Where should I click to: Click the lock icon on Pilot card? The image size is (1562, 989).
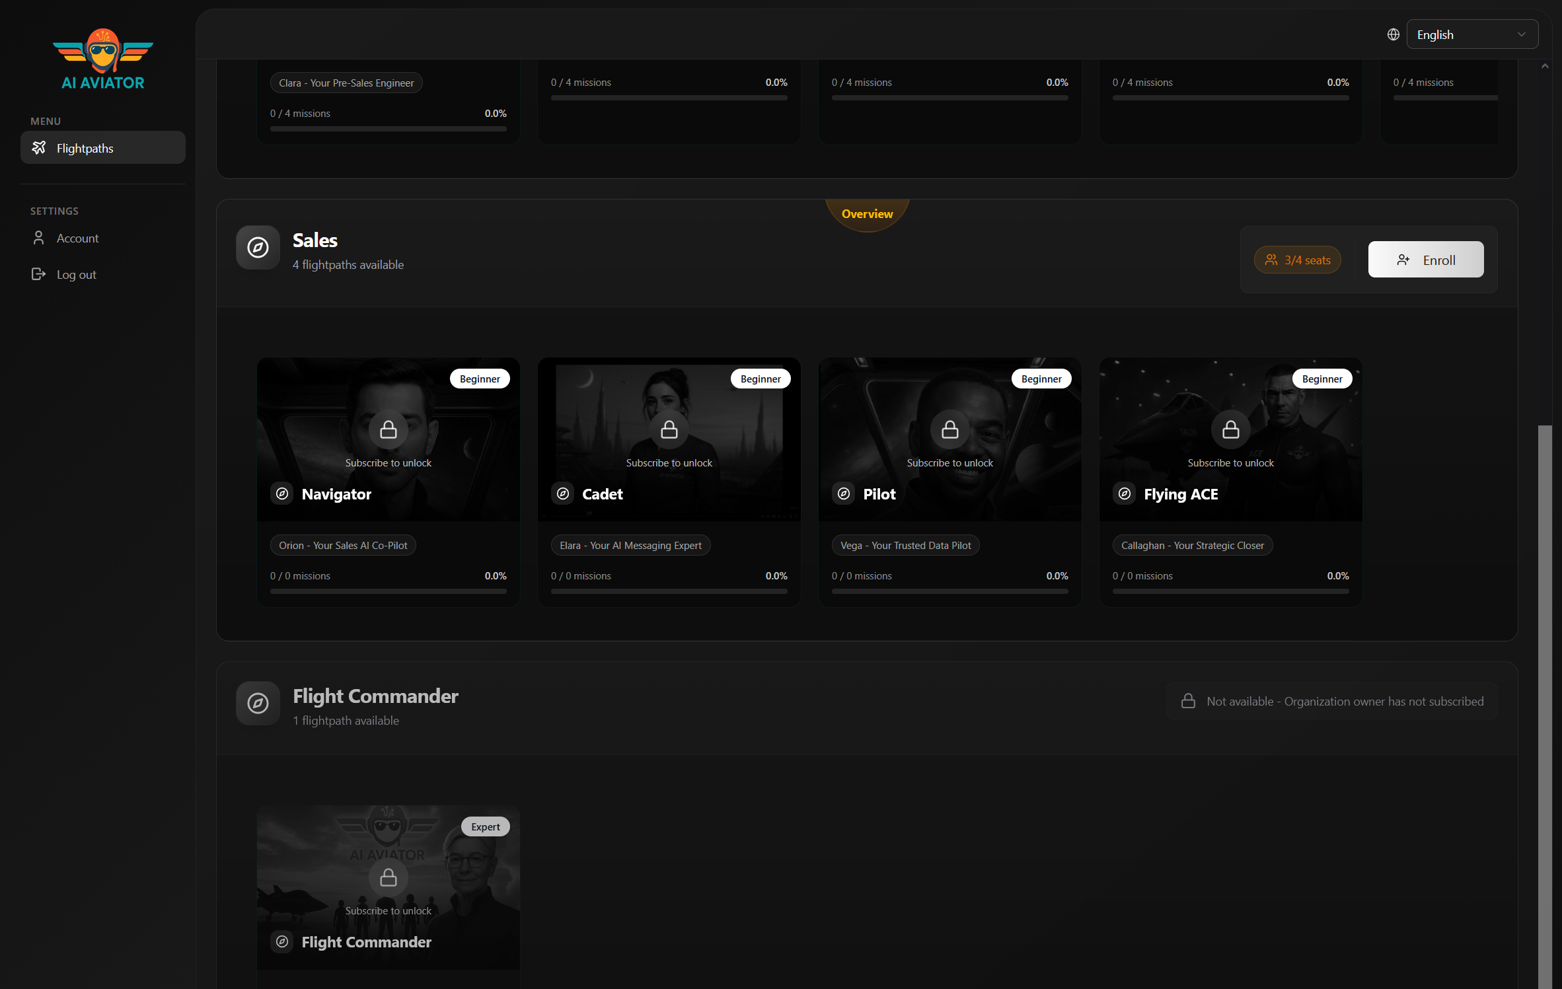point(949,430)
